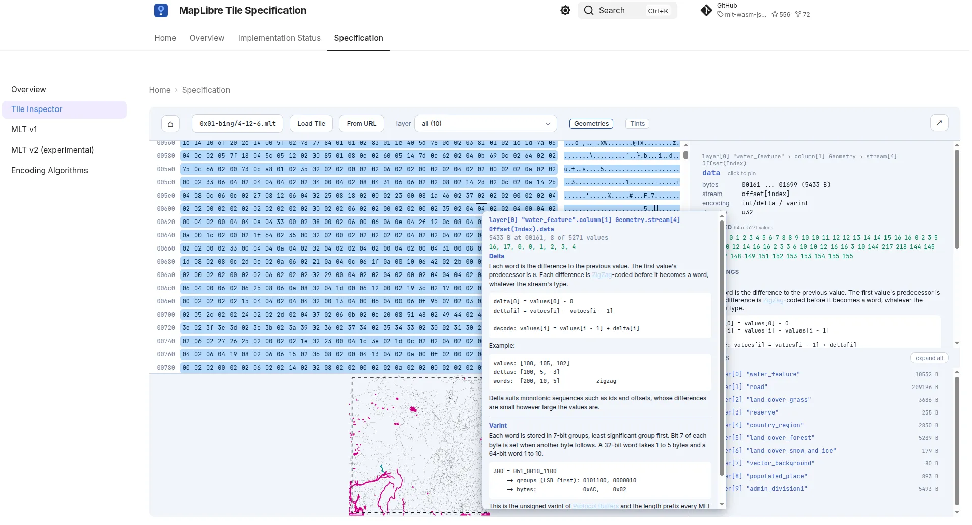Open Overview in the sidebar
972x525 pixels.
(28, 89)
